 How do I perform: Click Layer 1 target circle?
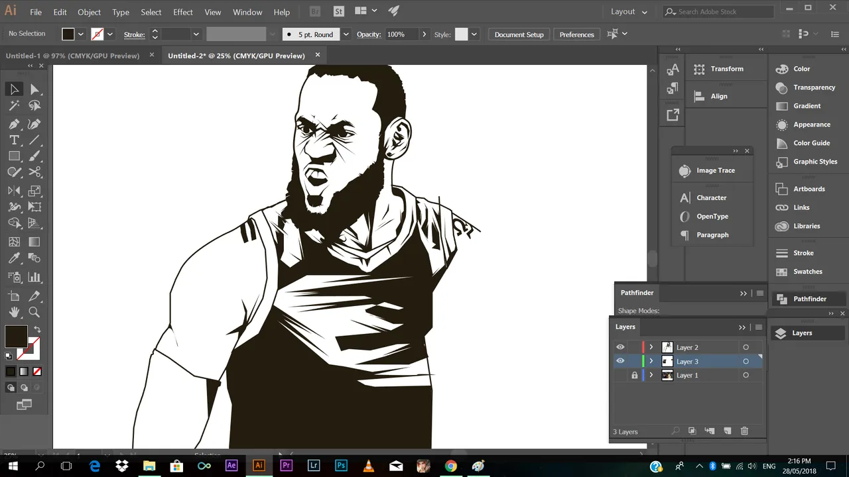[x=746, y=375]
